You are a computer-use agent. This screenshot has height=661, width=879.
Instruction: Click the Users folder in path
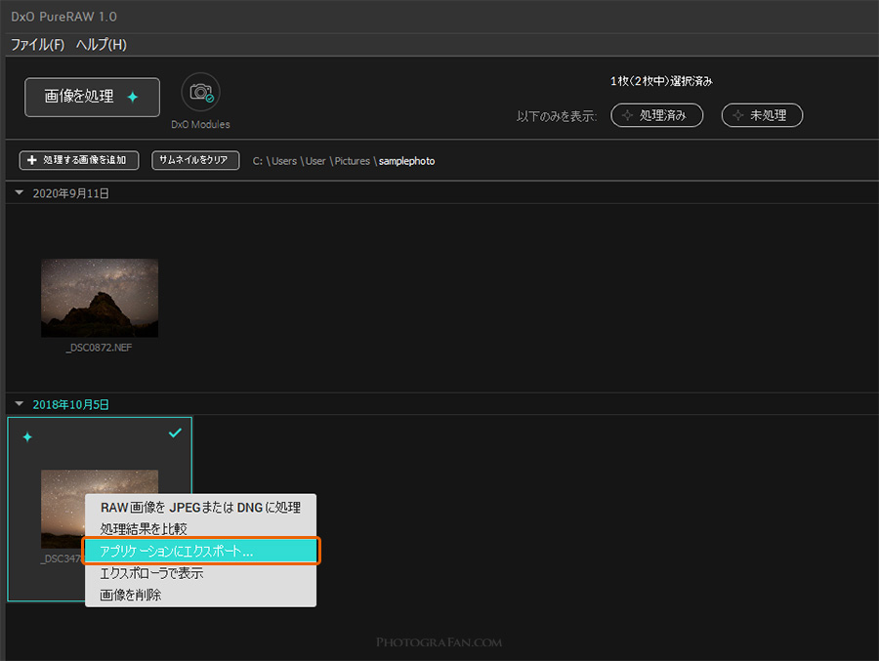[284, 161]
